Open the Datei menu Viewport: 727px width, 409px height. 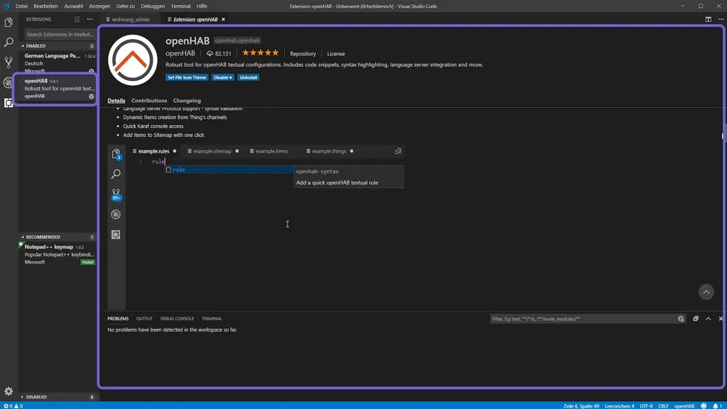21,6
